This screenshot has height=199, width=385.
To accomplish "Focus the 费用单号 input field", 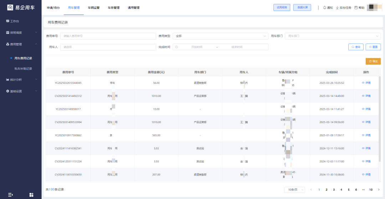I will (108, 36).
